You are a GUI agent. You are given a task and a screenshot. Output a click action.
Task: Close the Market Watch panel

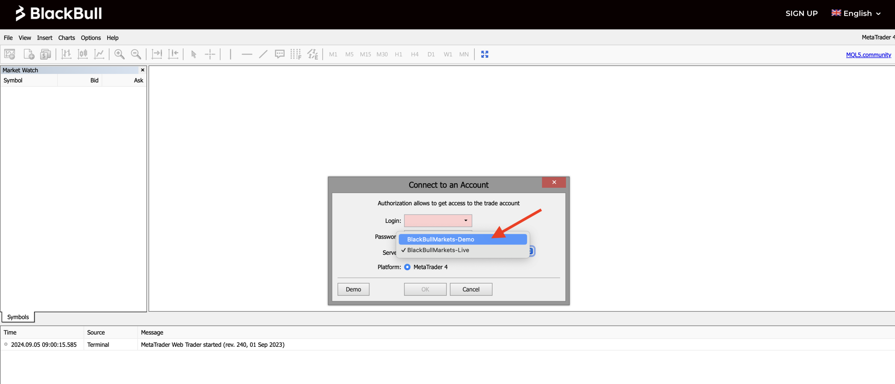142,70
